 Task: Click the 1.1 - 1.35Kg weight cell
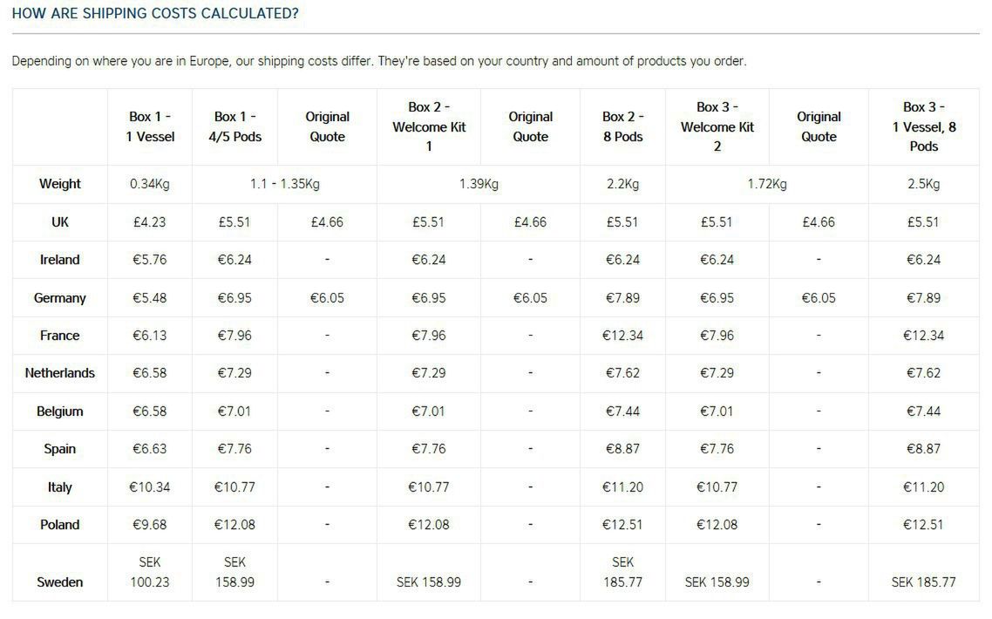click(x=284, y=184)
